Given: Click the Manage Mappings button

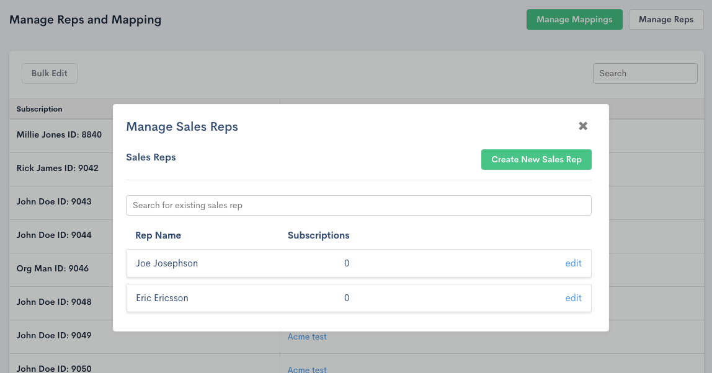Looking at the screenshot, I should click(574, 19).
